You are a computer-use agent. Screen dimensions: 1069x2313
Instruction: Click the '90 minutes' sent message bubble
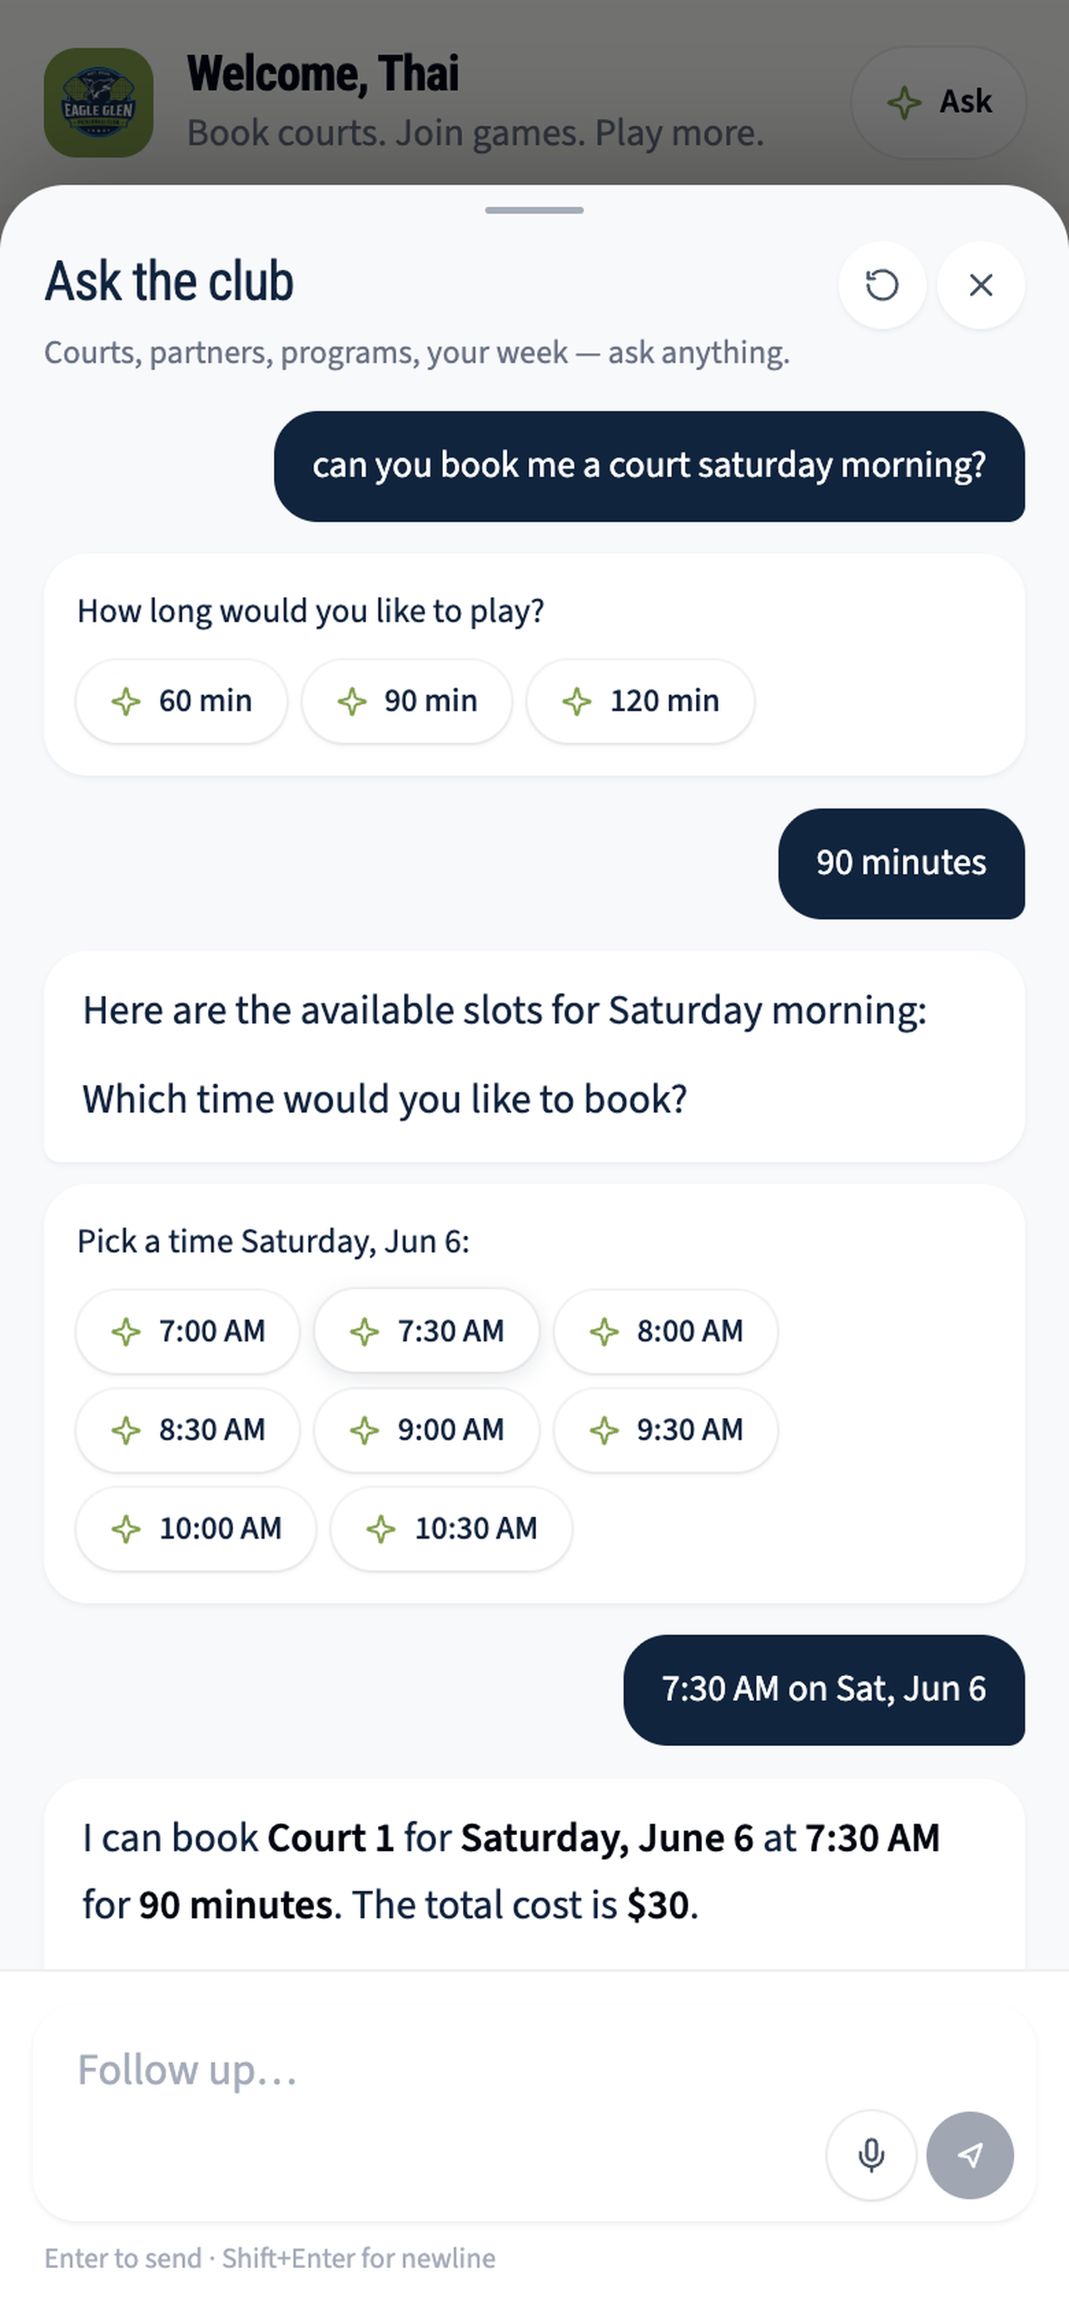click(x=901, y=863)
